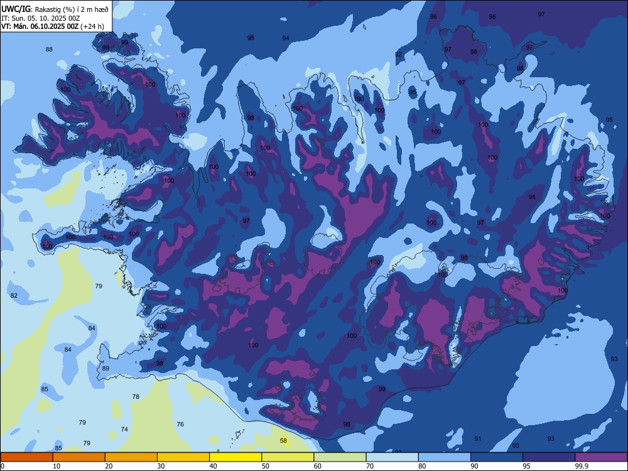This screenshot has width=628, height=471.
Task: Click the 90–95 medium blue legend swatch
Action: 497,457
